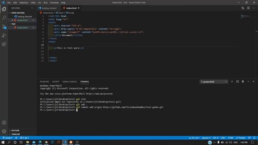Click index.html breadcrumb segment
The image size is (258, 145).
(47, 13)
